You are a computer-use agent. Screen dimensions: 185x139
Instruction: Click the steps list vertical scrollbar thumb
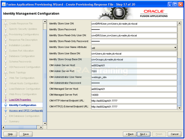[x=45, y=76]
